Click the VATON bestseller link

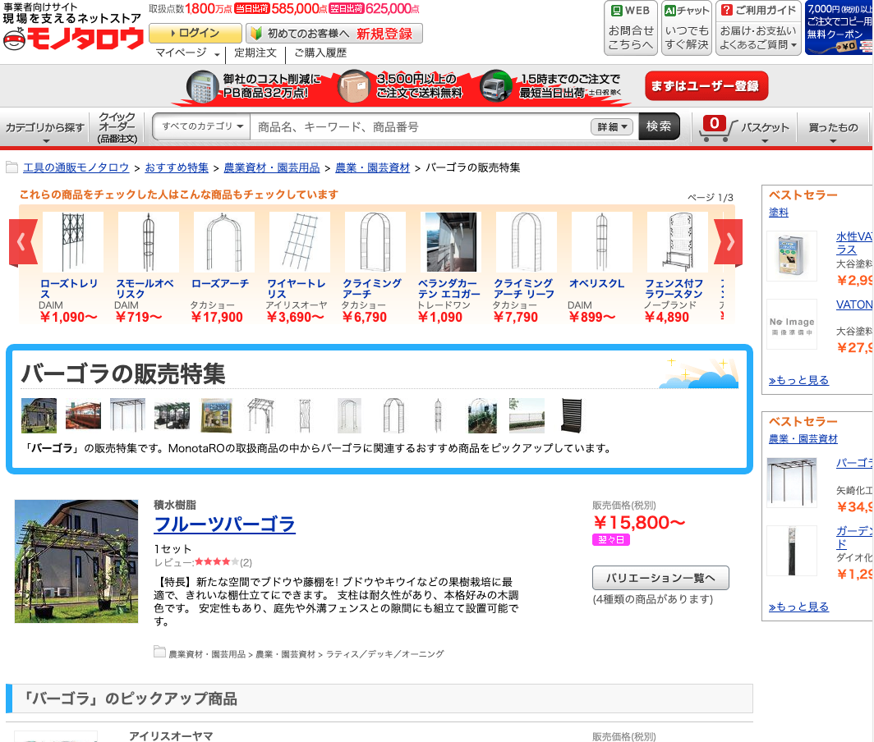pos(854,305)
